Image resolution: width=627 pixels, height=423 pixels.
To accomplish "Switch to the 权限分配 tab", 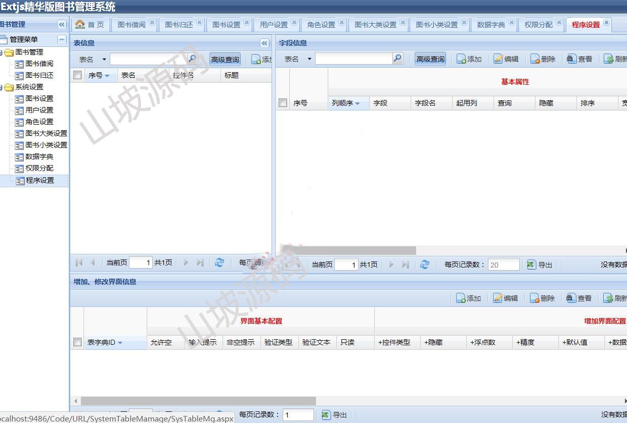I will point(538,24).
